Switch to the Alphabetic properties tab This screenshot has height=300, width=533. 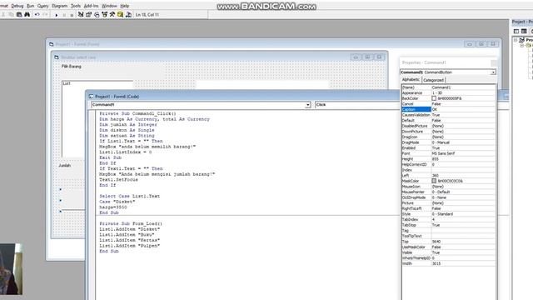pyautogui.click(x=411, y=80)
